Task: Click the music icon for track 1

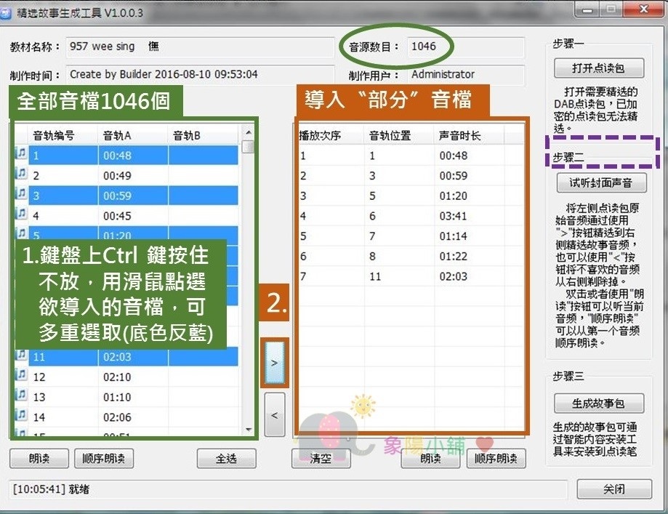Action: (x=21, y=153)
